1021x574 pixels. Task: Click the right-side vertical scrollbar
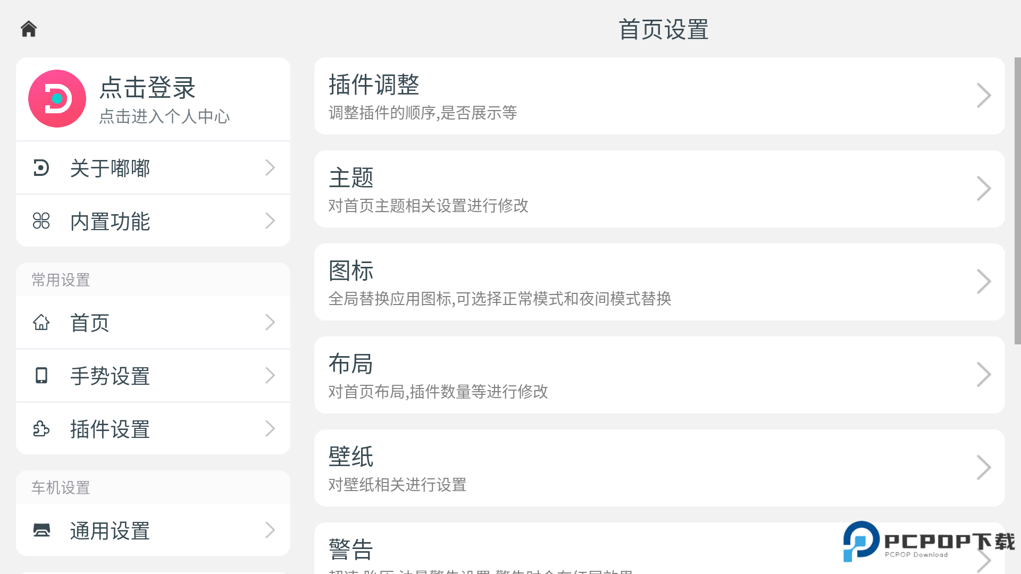1017,201
